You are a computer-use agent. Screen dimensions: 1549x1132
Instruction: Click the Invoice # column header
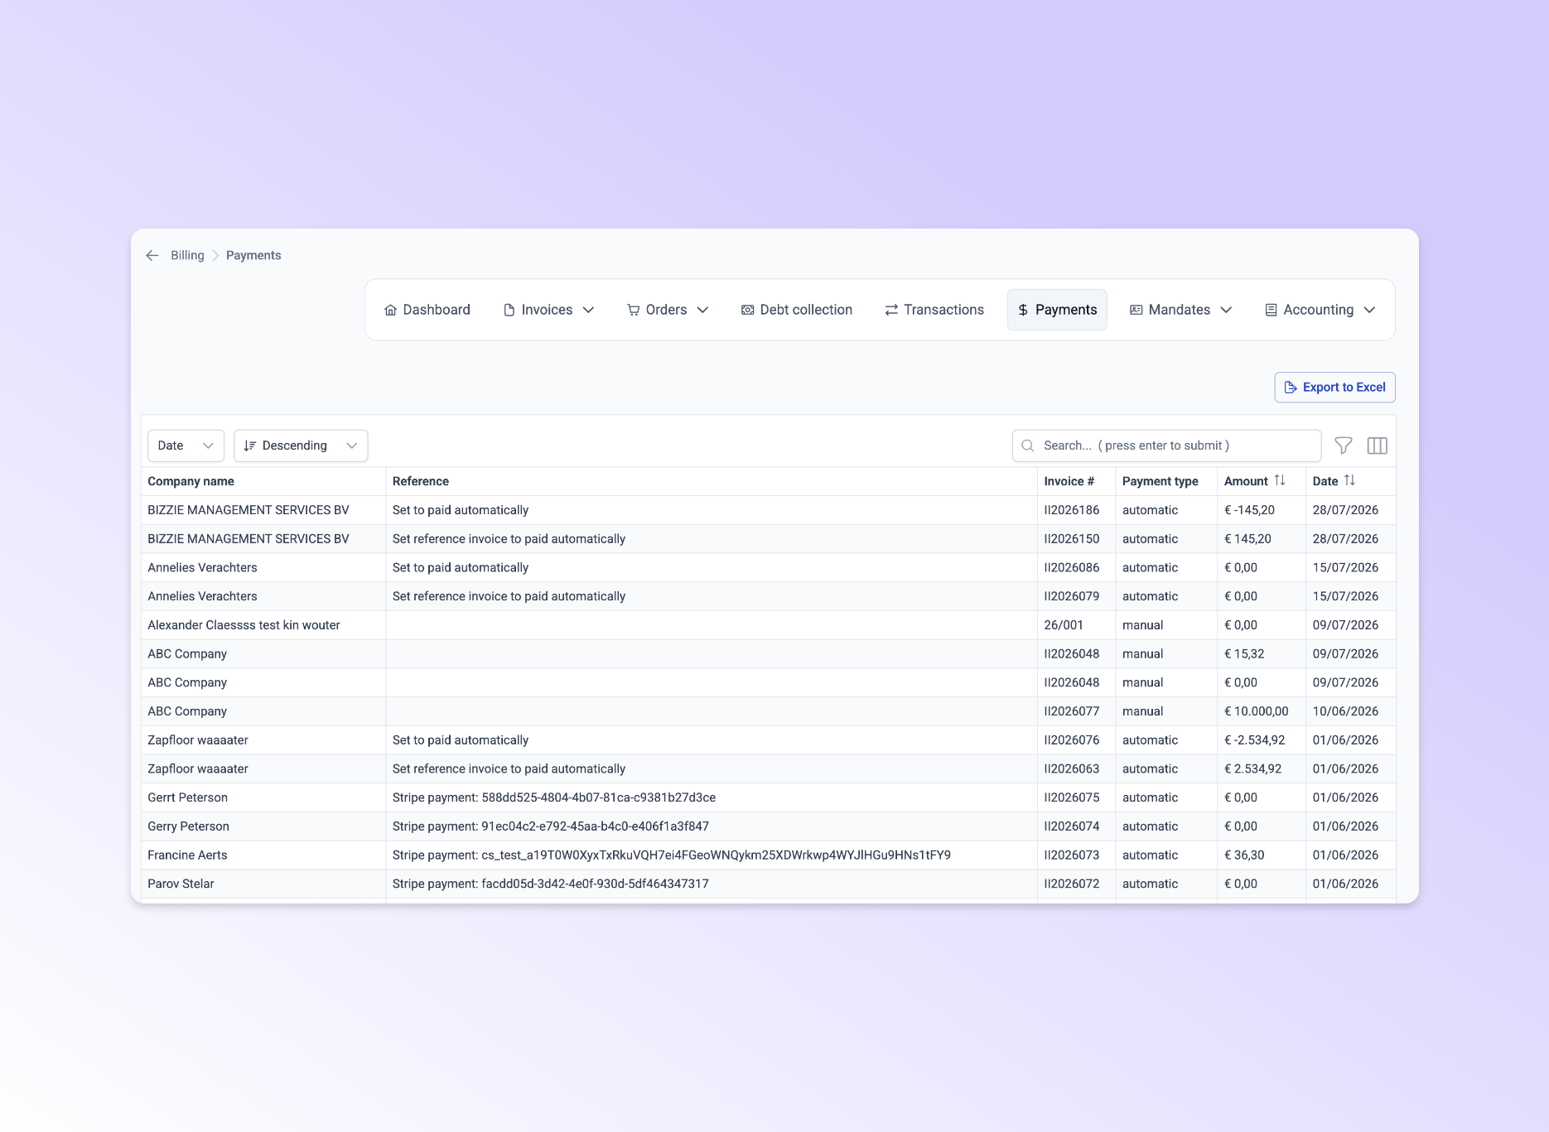click(x=1069, y=481)
